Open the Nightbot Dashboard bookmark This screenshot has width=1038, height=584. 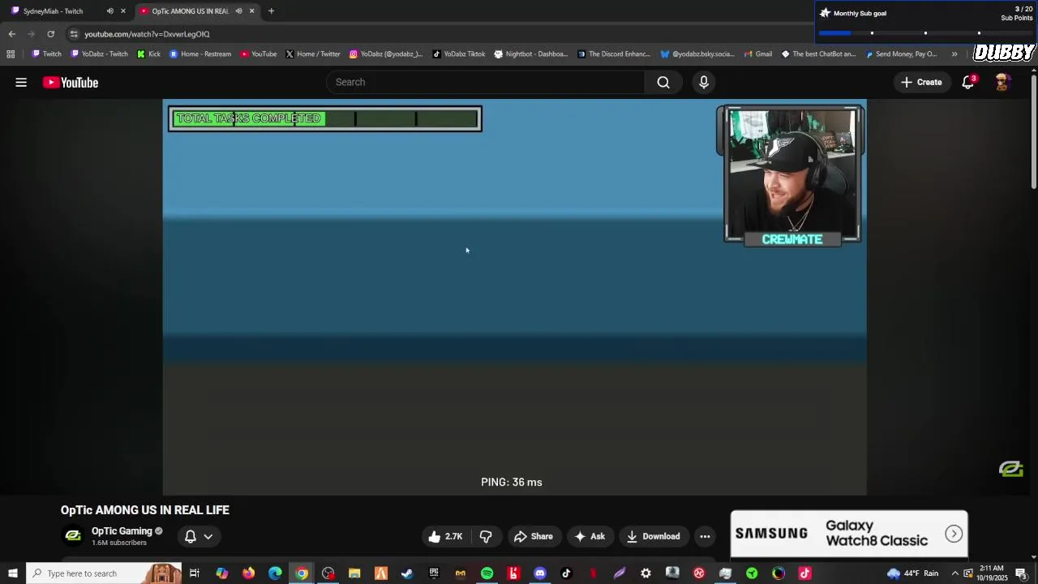coord(530,54)
